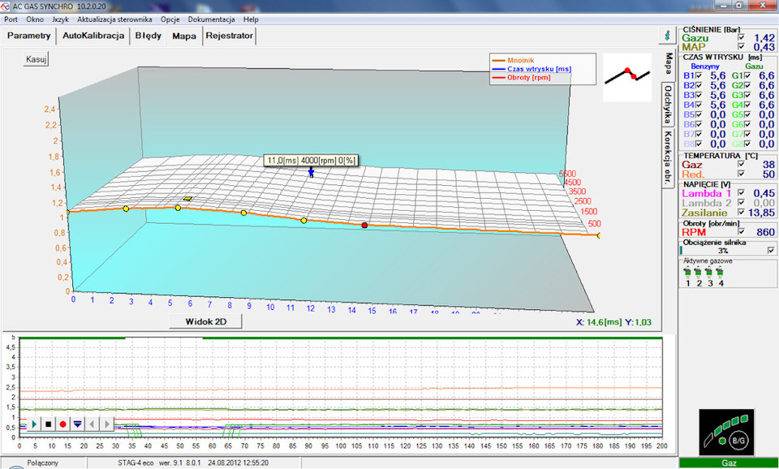Toggle the MAP pressure checkbox
Screen dimensions: 779x469
741,47
